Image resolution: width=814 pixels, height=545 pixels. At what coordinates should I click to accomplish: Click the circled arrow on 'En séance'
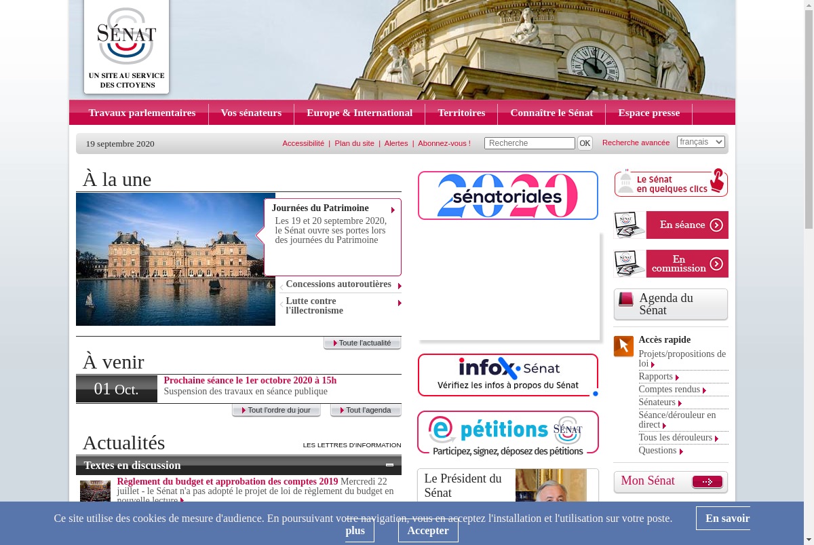pyautogui.click(x=716, y=225)
